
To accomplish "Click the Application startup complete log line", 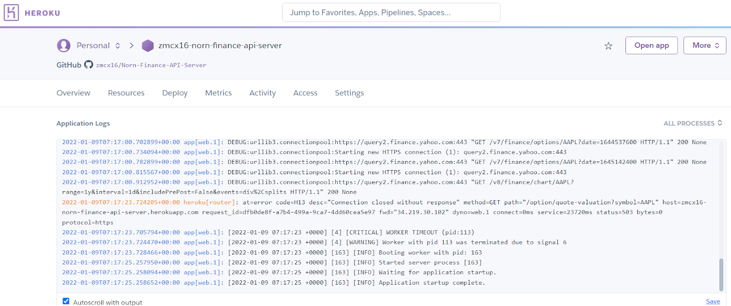I will click(x=274, y=282).
